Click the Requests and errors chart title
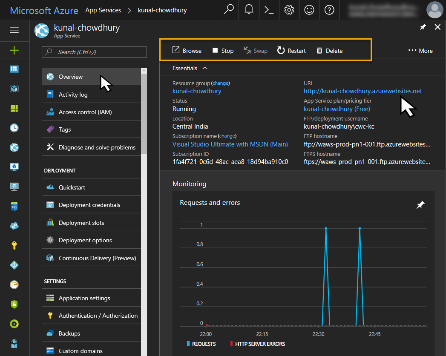 tap(210, 202)
